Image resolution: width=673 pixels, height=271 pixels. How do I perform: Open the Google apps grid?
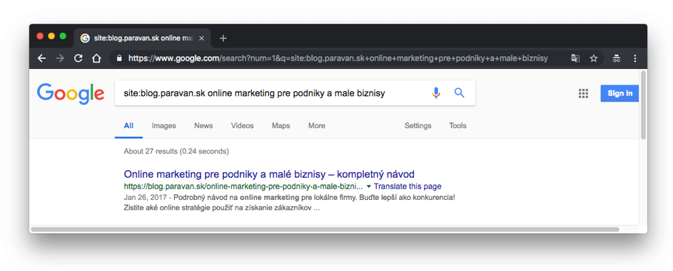[583, 94]
